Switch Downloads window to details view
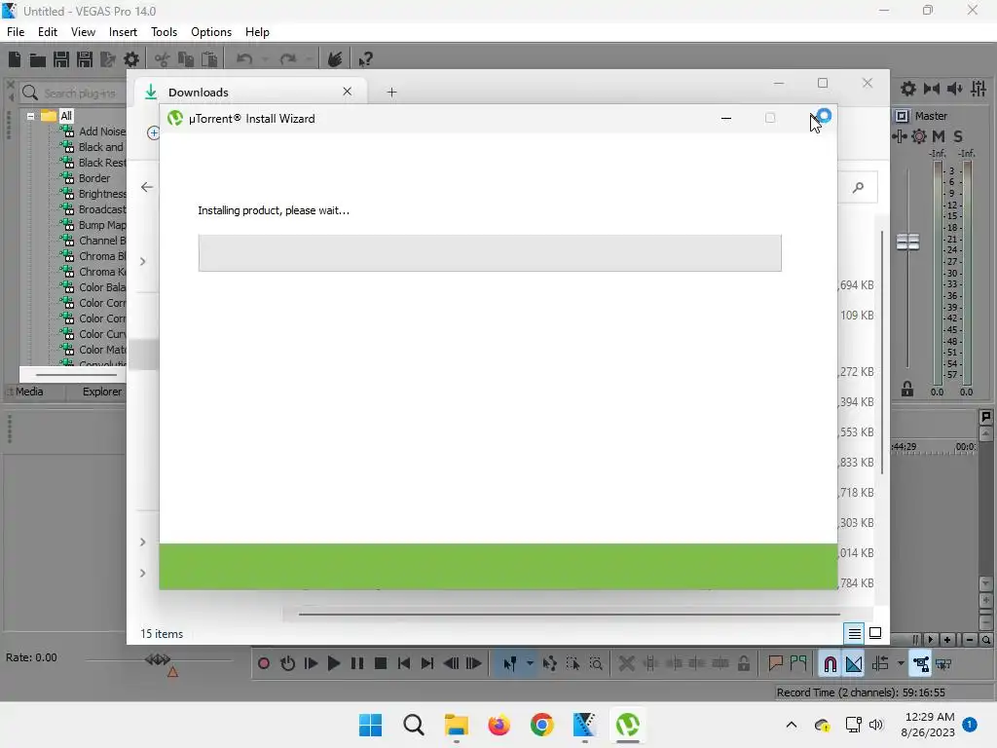The image size is (997, 748). tap(854, 633)
